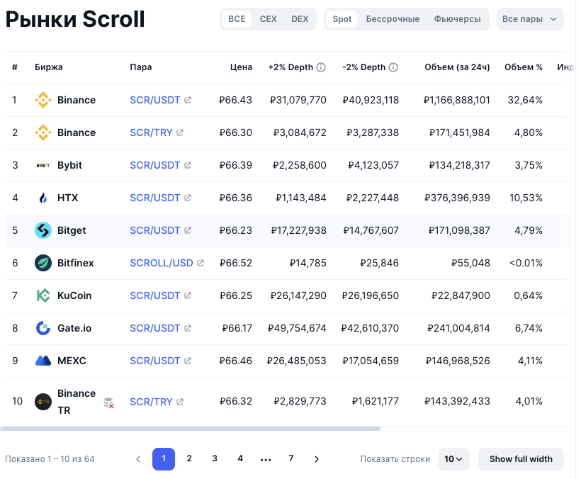Click external link icon for Gate.io SCR/USDT

tap(188, 328)
